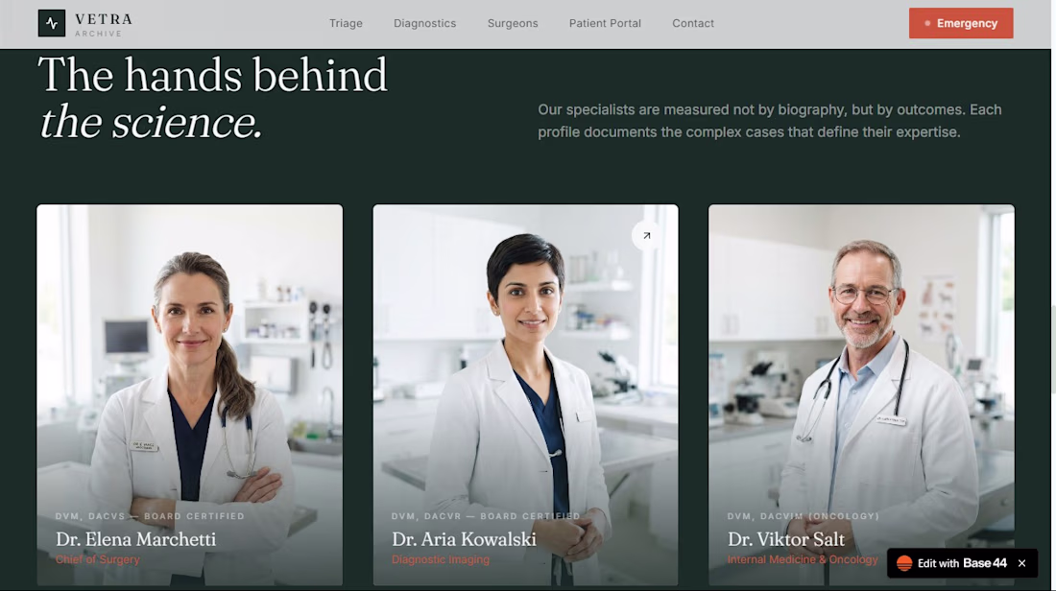Image resolution: width=1056 pixels, height=591 pixels.
Task: Click the paragraph about specialists' outcomes
Action: click(x=770, y=121)
